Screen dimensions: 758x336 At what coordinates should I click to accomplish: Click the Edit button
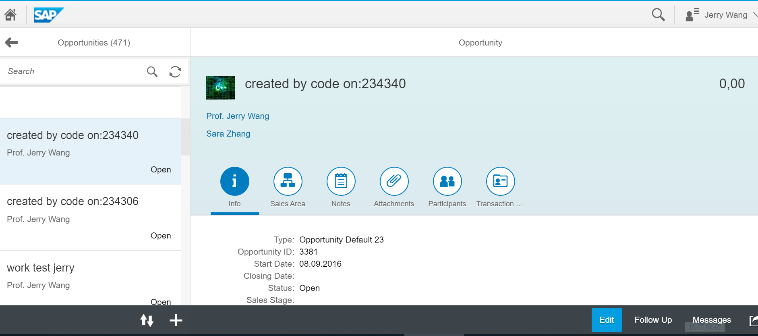607,320
